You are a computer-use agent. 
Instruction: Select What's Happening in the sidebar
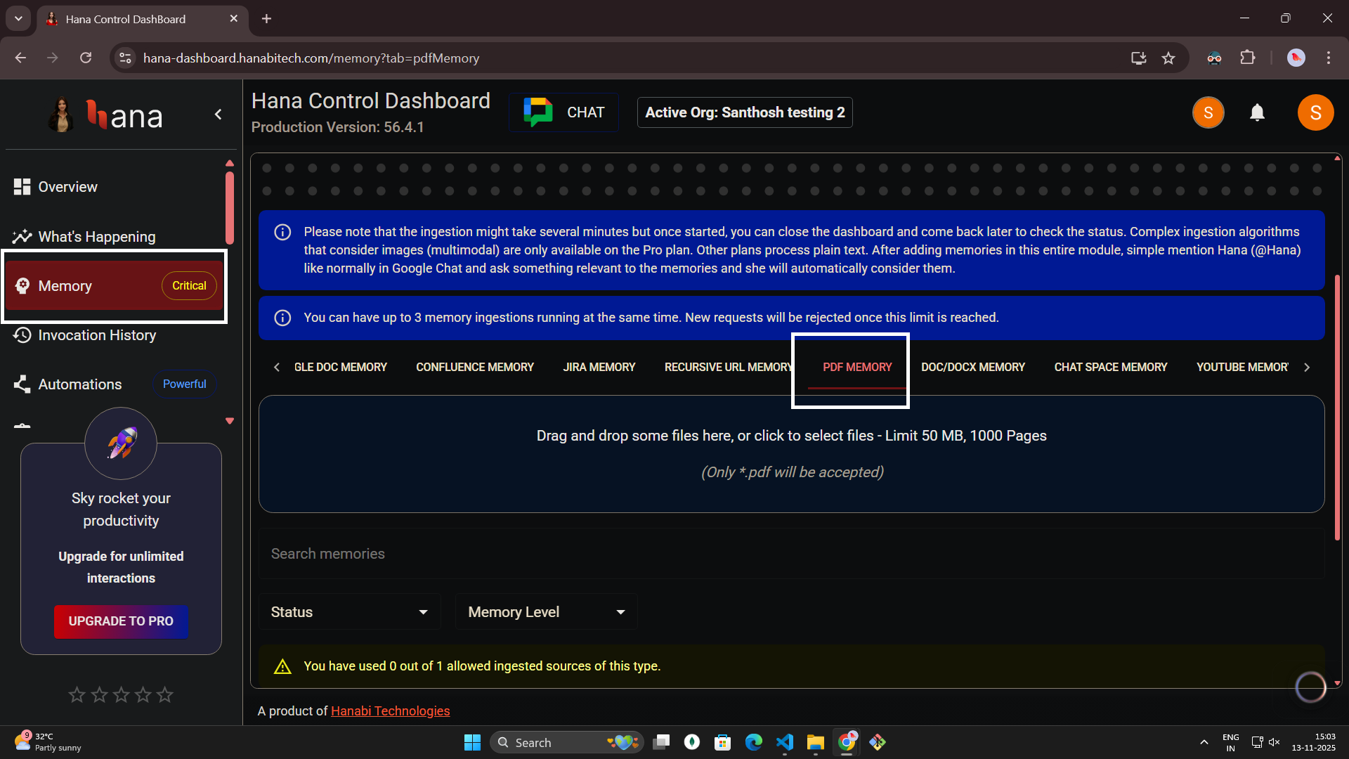[x=96, y=236]
